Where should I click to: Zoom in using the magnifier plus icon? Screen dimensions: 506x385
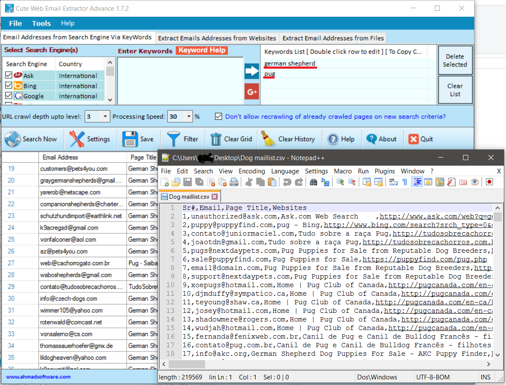[x=340, y=182]
